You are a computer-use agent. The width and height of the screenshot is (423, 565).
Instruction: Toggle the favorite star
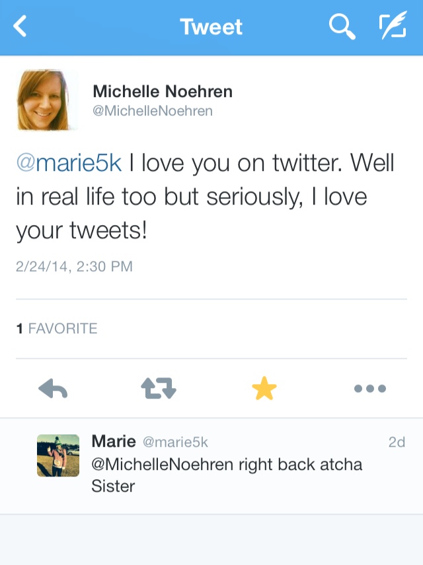pyautogui.click(x=264, y=389)
